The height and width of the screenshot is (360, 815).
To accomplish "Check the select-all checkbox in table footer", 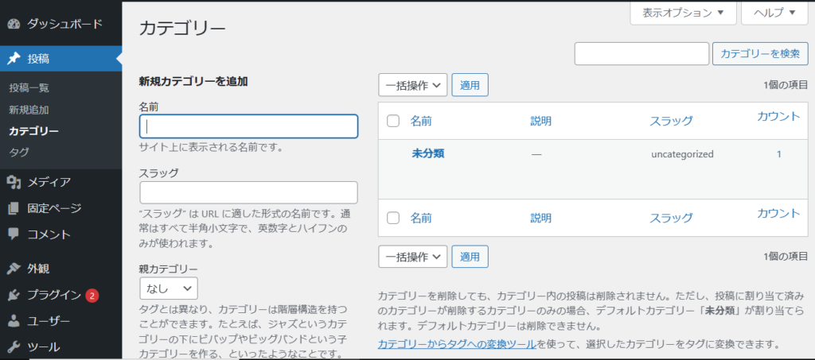I will 392,218.
